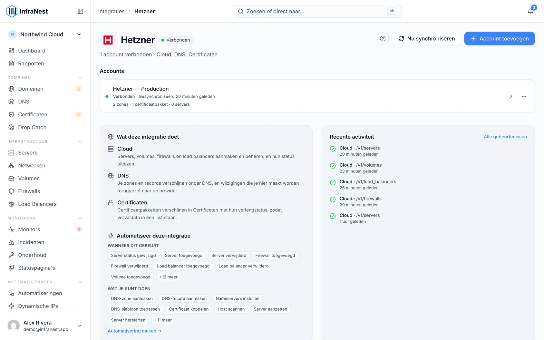The image size is (544, 340).
Task: Click the Automatiseringen workflow icon
Action: coord(11,293)
